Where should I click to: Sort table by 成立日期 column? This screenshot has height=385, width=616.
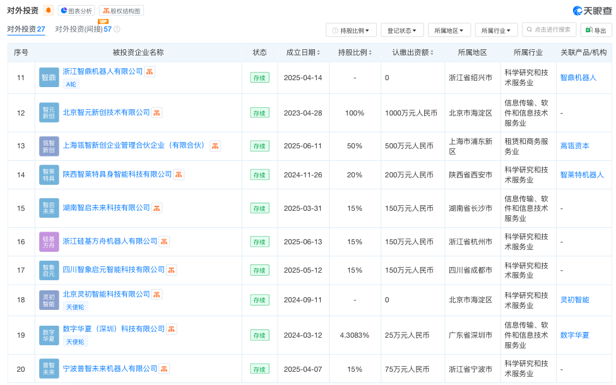point(303,52)
